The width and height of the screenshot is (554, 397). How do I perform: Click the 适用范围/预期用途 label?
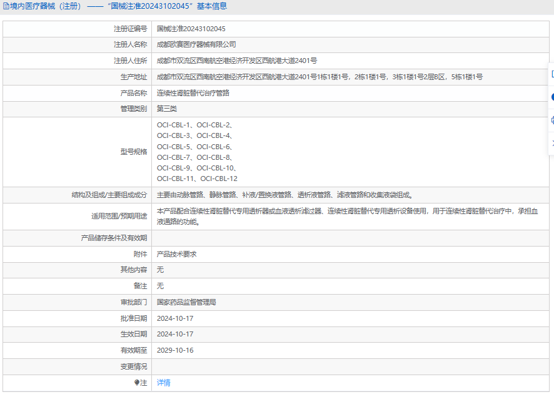[119, 216]
